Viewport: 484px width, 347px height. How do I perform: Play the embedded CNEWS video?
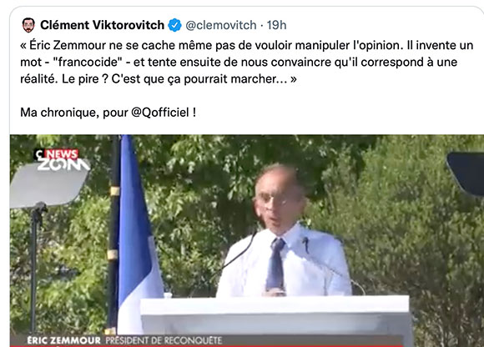247,240
